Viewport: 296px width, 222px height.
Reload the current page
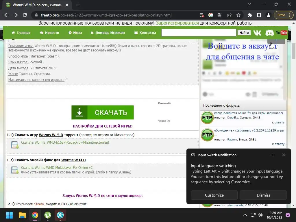point(25,15)
